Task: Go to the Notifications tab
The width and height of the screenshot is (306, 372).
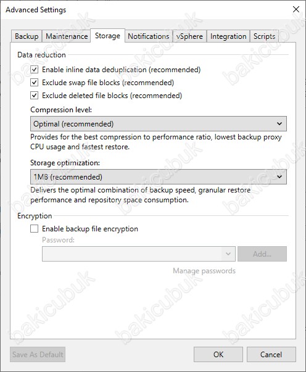Action: click(149, 36)
